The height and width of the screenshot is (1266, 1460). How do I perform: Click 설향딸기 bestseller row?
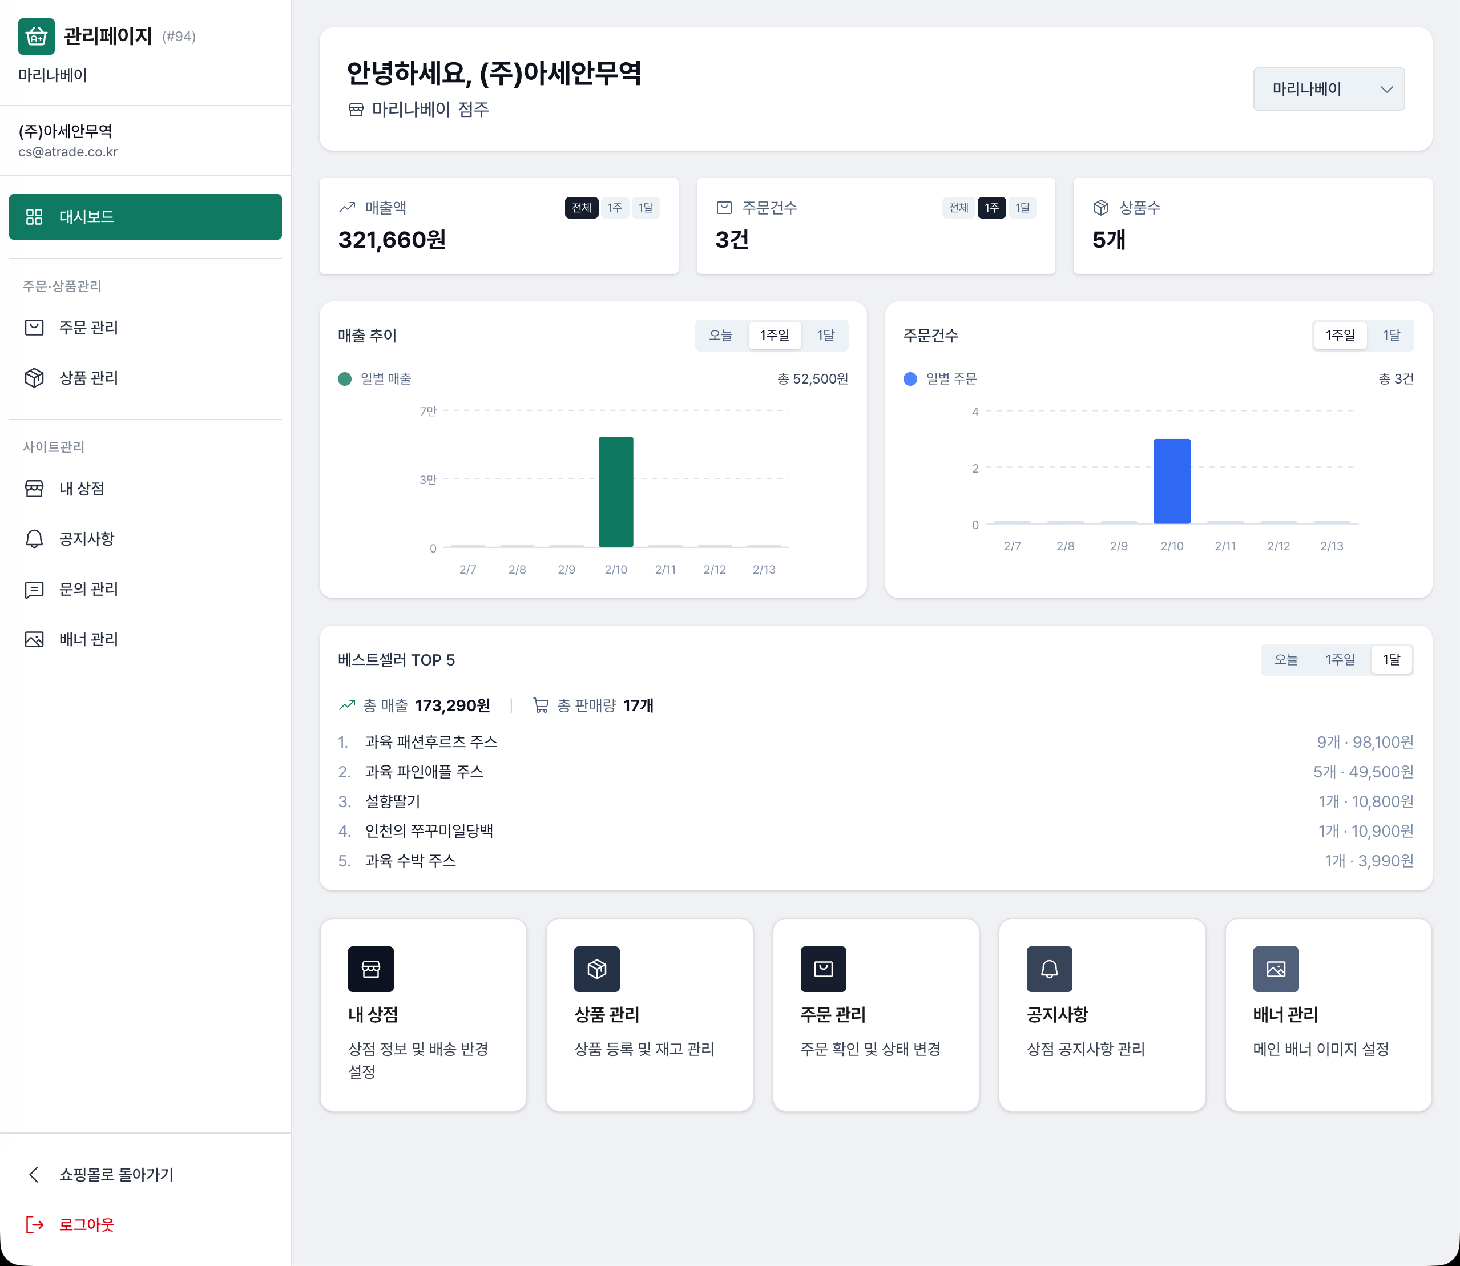[876, 801]
